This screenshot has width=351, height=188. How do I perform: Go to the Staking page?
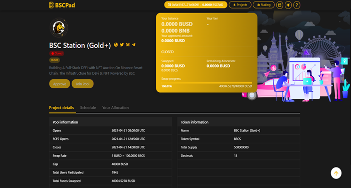click(264, 5)
